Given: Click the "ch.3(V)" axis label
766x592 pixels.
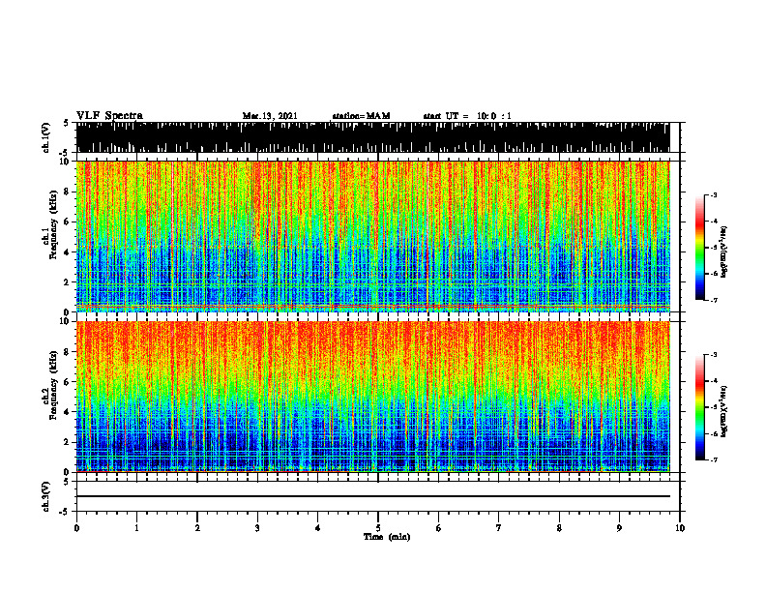Looking at the screenshot, I should tap(46, 496).
